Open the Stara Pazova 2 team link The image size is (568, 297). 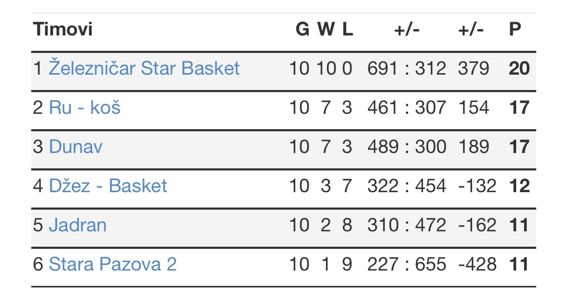113,264
